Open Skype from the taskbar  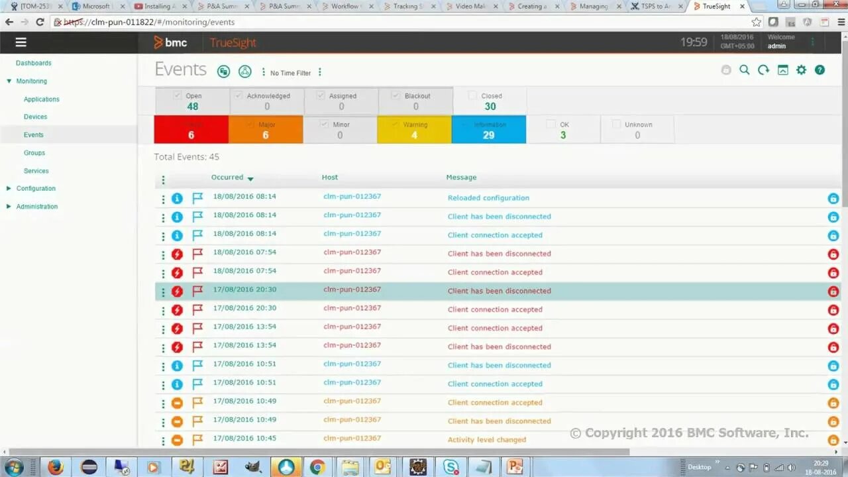tap(451, 467)
